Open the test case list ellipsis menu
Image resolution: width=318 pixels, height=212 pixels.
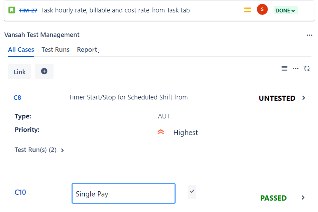296,68
